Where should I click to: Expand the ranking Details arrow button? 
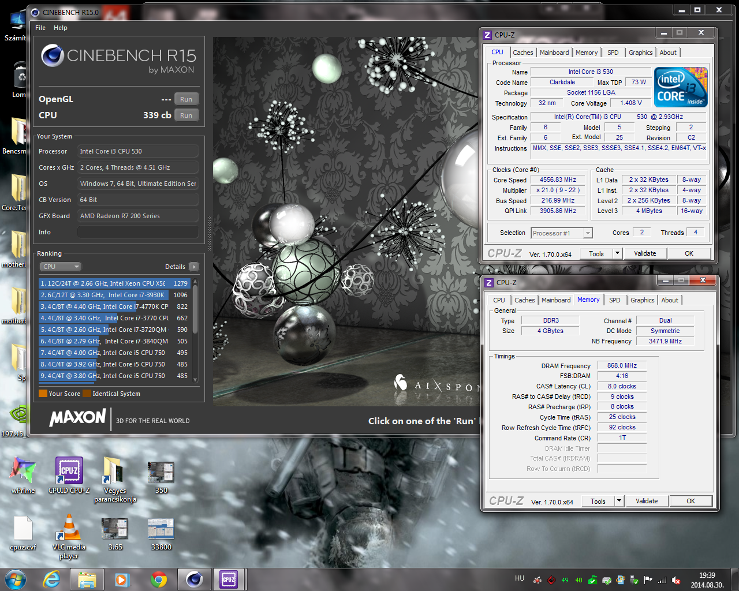(x=194, y=267)
